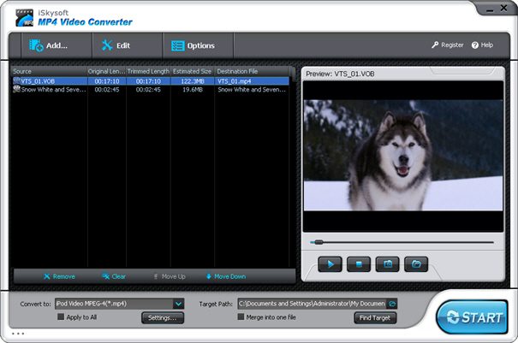Click the VTS_01.mp4 destination cell

point(252,81)
